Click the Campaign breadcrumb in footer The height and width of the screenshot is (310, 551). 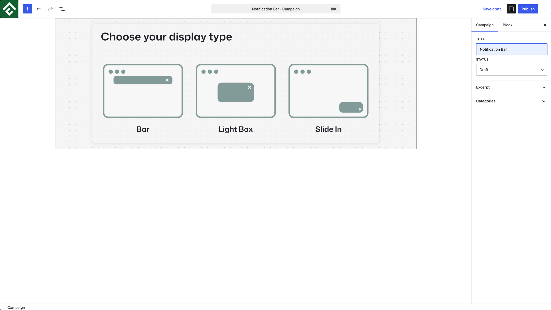tap(16, 307)
